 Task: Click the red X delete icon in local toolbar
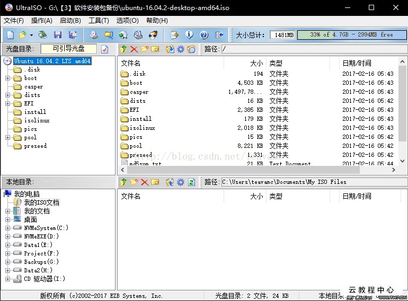[x=145, y=182]
